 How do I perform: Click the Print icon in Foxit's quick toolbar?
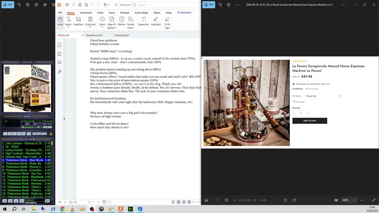click(x=80, y=5)
